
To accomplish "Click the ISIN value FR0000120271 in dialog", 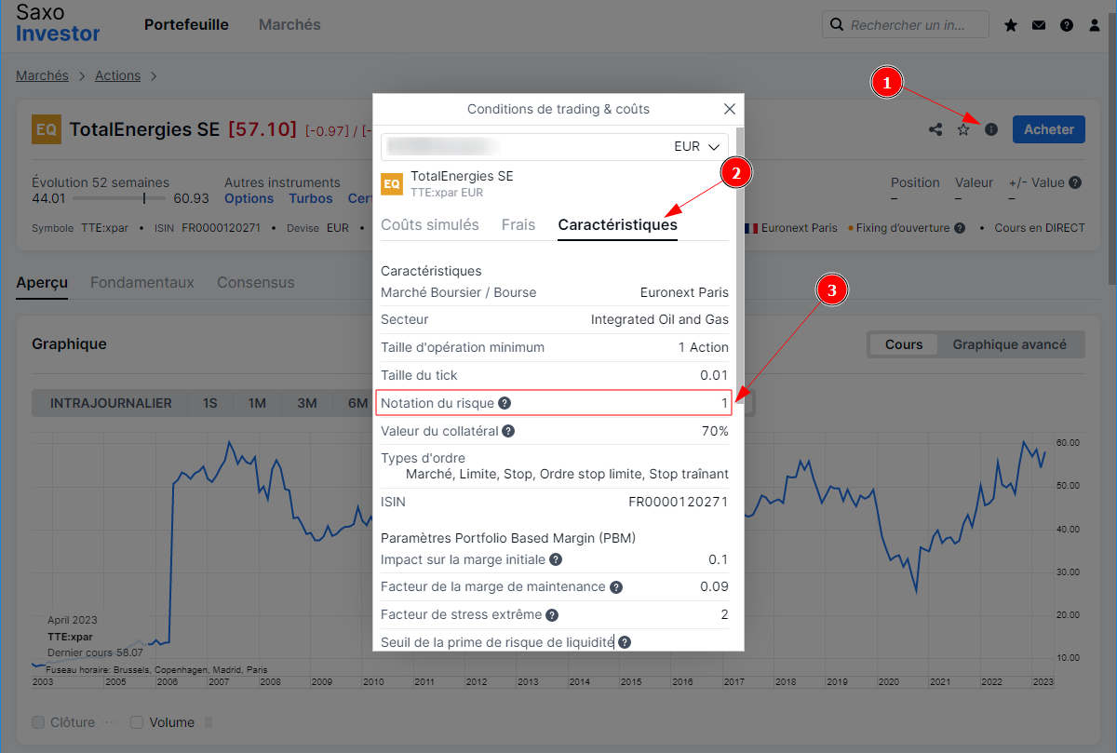I will 679,502.
